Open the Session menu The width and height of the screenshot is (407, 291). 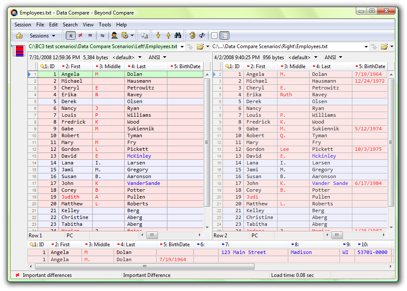(23, 25)
